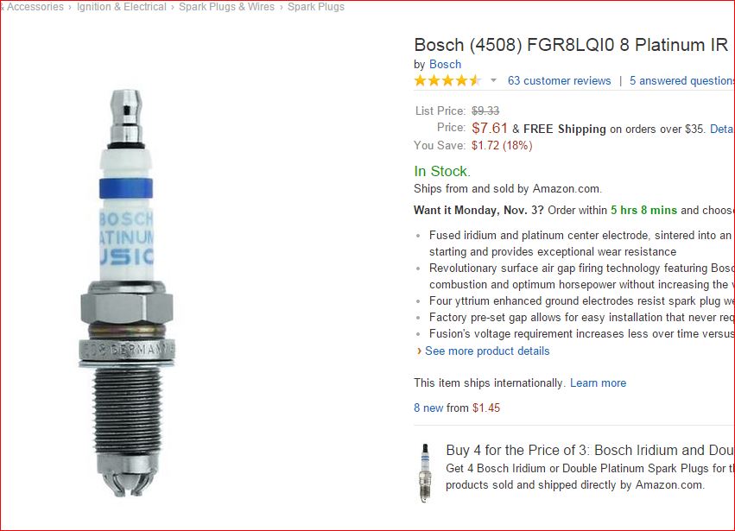
Task: View the 5 answered questions
Action: [x=681, y=81]
